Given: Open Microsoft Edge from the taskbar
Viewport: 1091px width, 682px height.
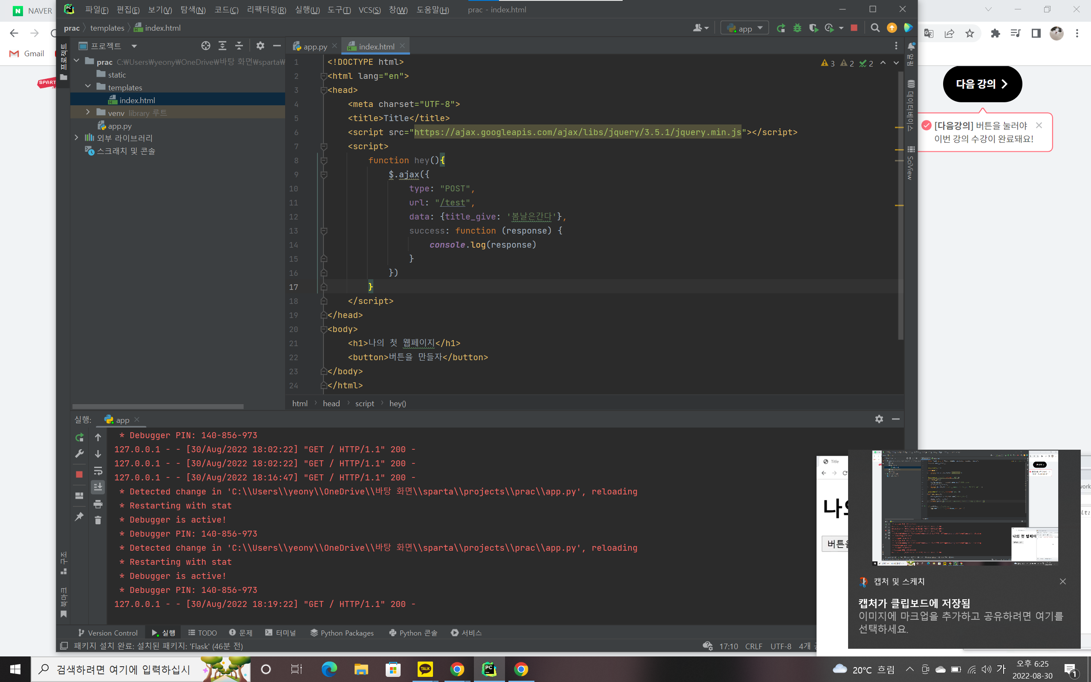Looking at the screenshot, I should pos(329,669).
